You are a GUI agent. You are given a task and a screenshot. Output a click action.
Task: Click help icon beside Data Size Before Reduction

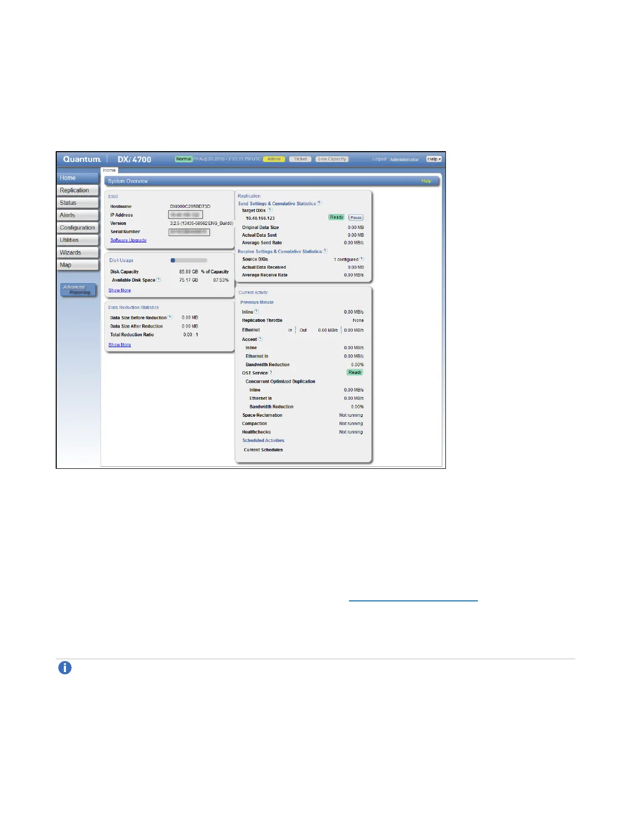tap(170, 317)
